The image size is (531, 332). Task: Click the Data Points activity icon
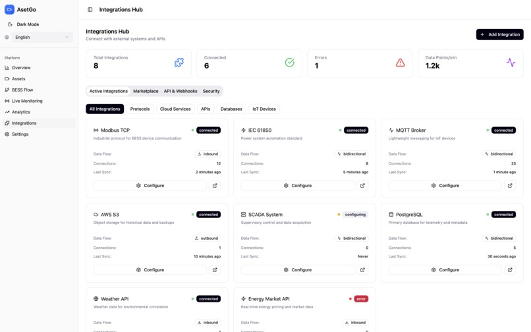coord(511,63)
